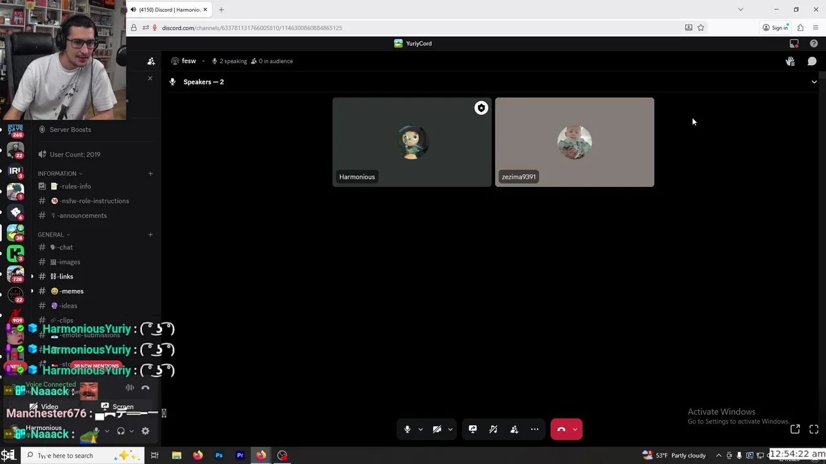
Task: Click Screen share button in voice panel
Action: [118, 407]
